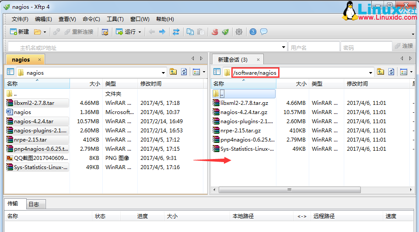Expand the Run dropdown arrow
The height and width of the screenshot is (232, 419).
click(x=140, y=32)
